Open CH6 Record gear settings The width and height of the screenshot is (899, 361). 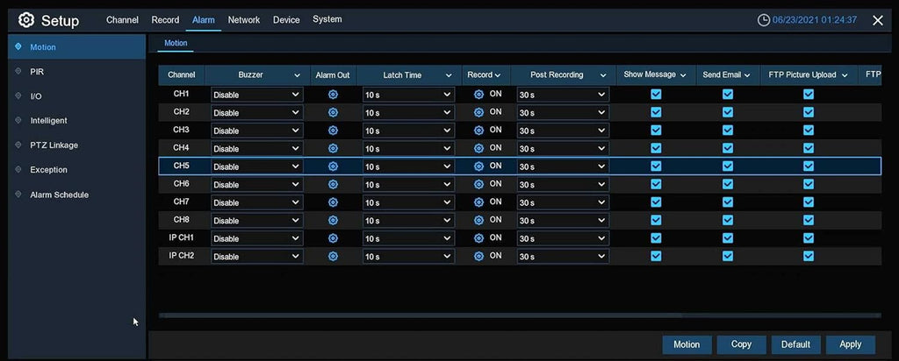478,184
